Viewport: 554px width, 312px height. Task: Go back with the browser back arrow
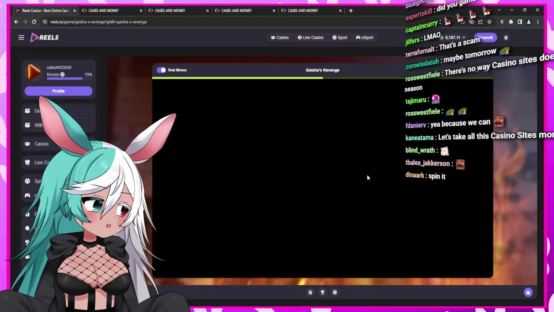tap(16, 22)
